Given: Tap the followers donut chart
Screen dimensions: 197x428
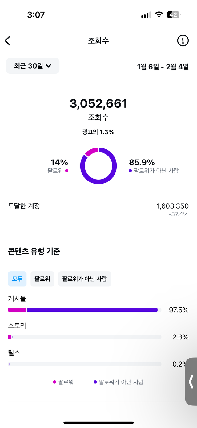Looking at the screenshot, I should (x=98, y=166).
